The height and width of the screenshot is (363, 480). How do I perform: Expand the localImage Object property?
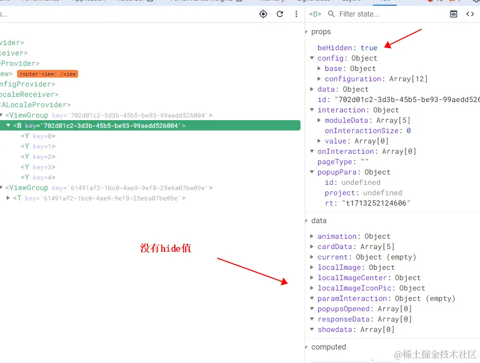pyautogui.click(x=312, y=267)
